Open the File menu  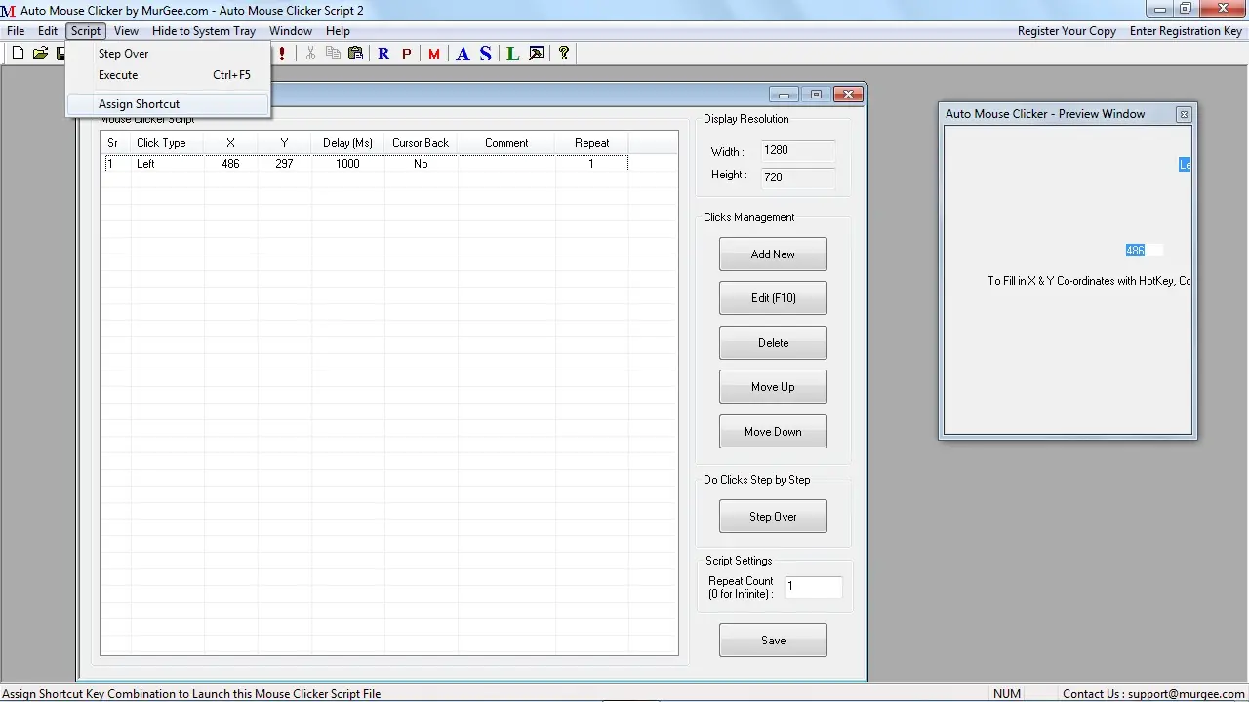[x=16, y=31]
